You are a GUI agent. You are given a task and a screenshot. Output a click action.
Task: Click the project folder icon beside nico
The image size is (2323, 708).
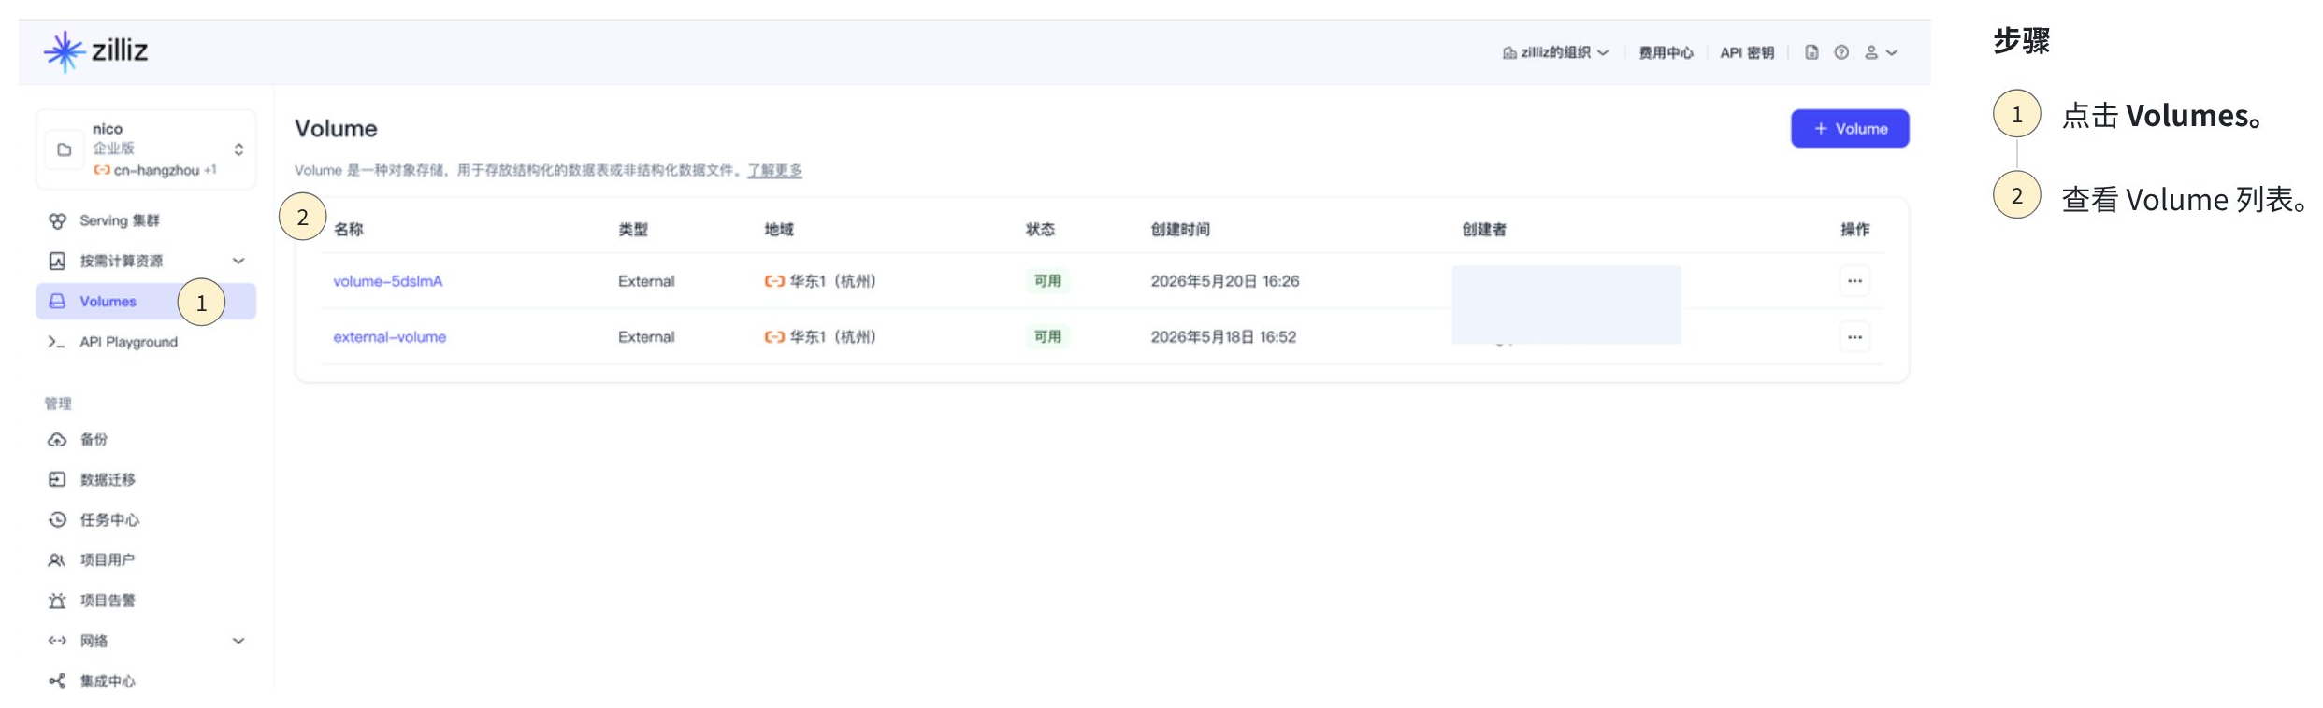65,149
